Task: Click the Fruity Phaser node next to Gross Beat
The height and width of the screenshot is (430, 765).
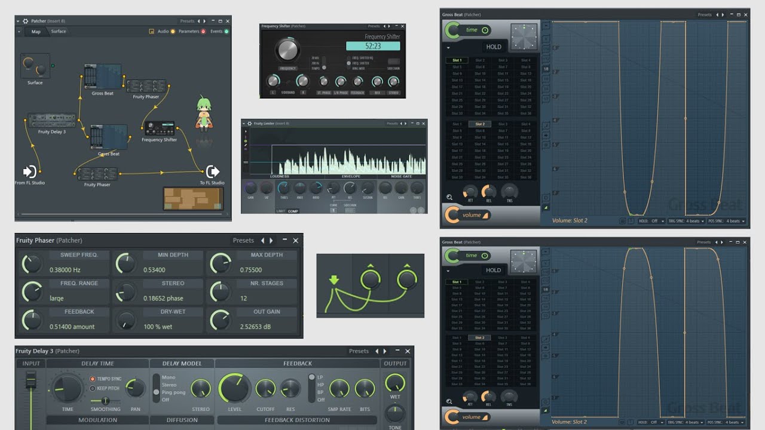Action: click(146, 86)
